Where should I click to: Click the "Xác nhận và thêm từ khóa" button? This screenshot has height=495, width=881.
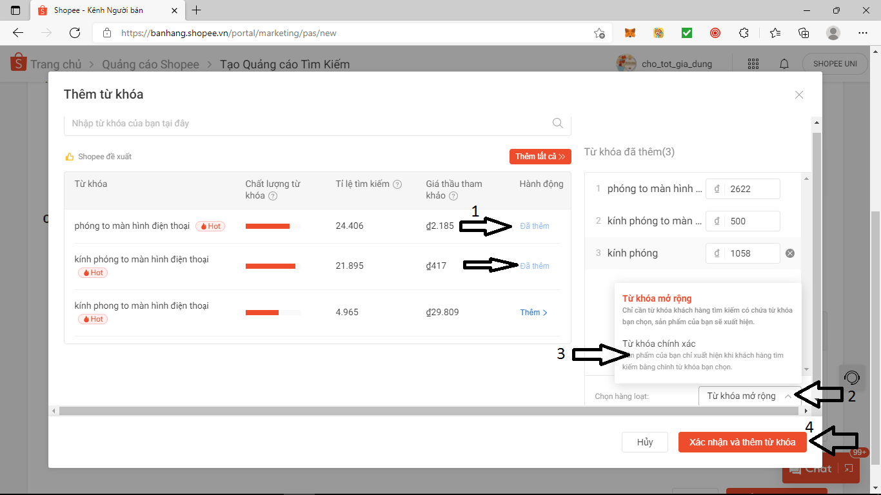point(742,442)
